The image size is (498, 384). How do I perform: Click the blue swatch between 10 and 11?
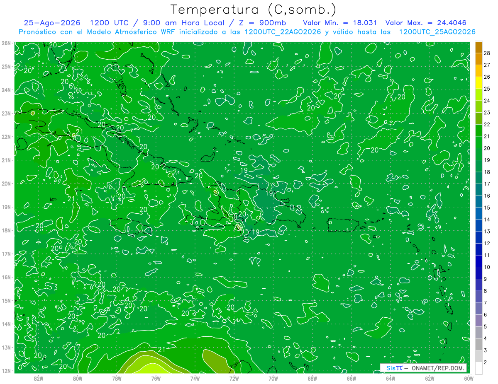(478, 261)
